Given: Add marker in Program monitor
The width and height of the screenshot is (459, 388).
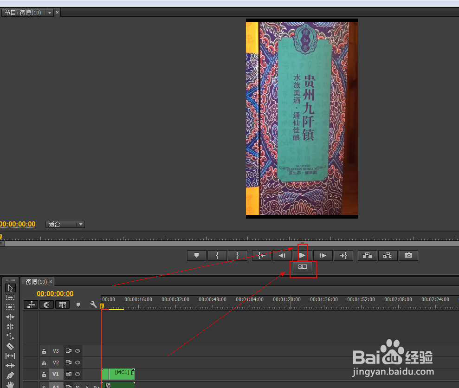Looking at the screenshot, I should [197, 256].
